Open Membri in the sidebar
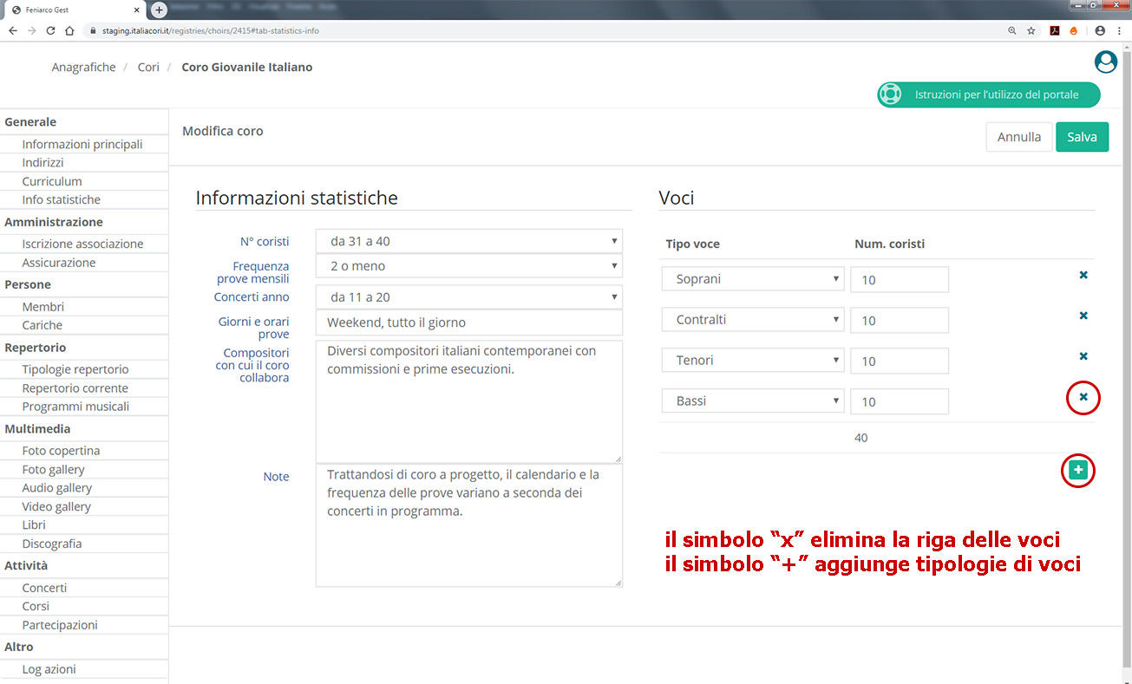This screenshot has width=1132, height=684. [x=43, y=307]
